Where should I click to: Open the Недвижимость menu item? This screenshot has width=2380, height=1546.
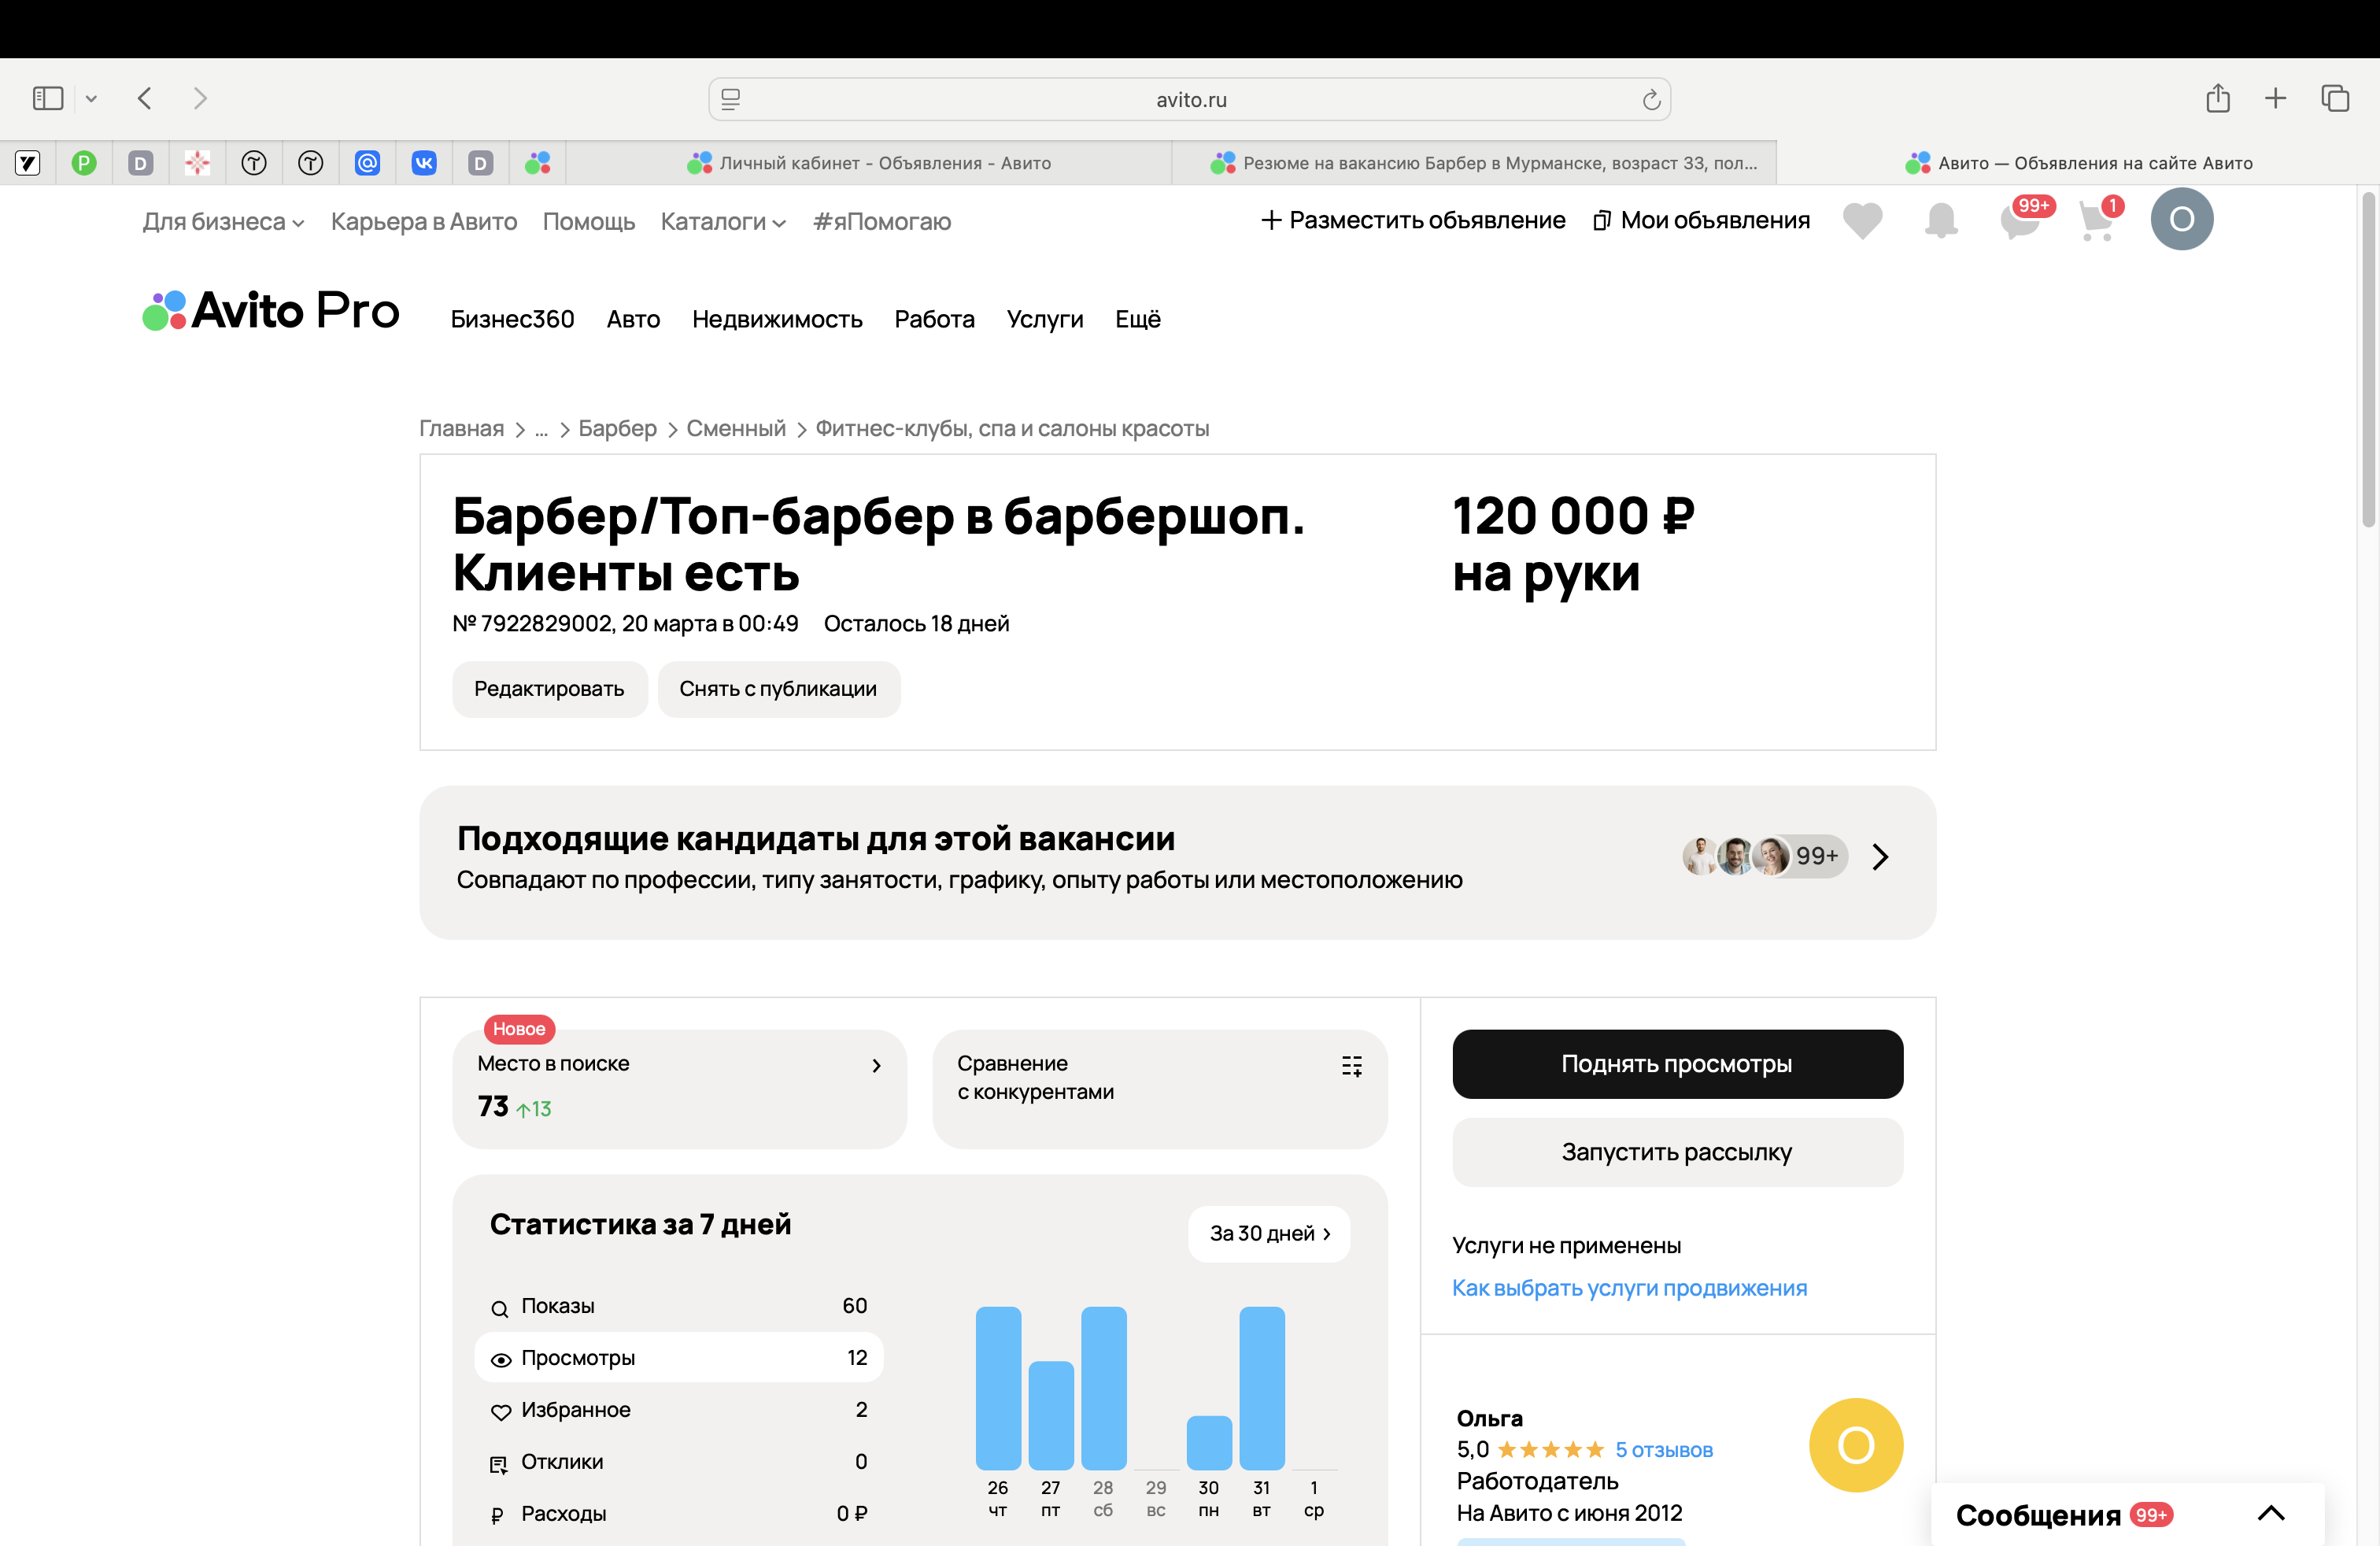click(777, 319)
